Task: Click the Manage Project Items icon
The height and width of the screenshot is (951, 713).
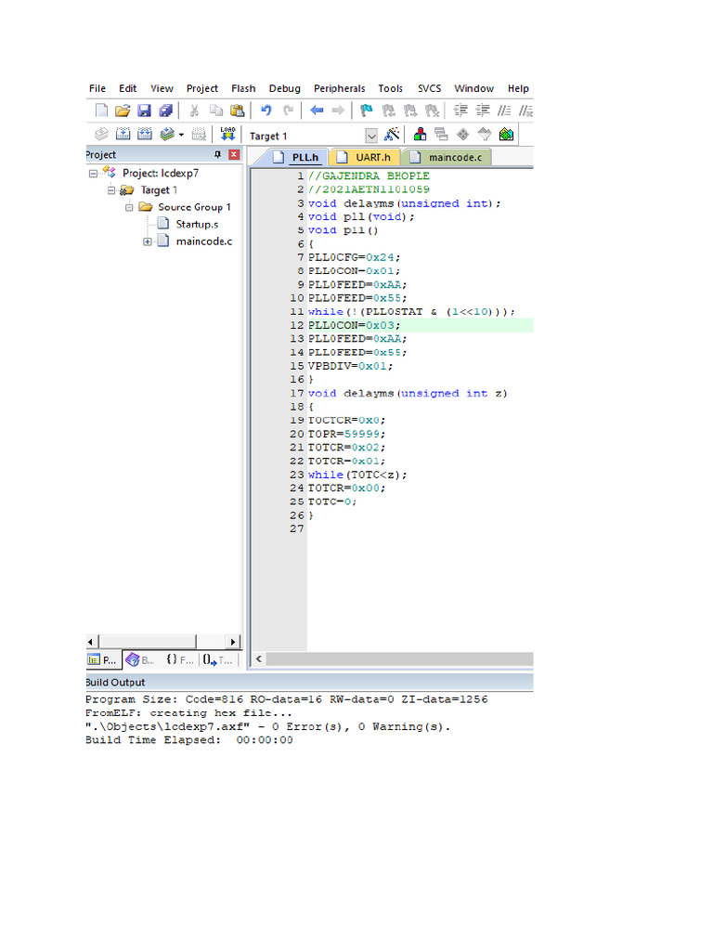Action: [x=420, y=135]
